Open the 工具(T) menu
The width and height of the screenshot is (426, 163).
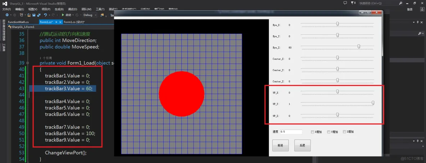click(x=100, y=9)
